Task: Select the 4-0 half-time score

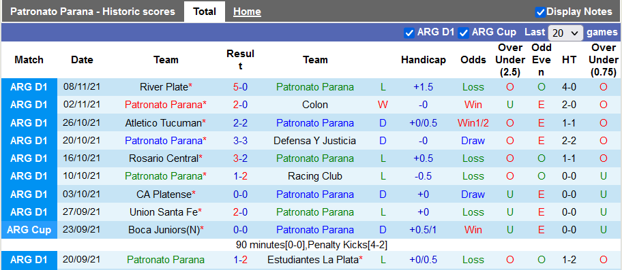Action: coord(569,87)
